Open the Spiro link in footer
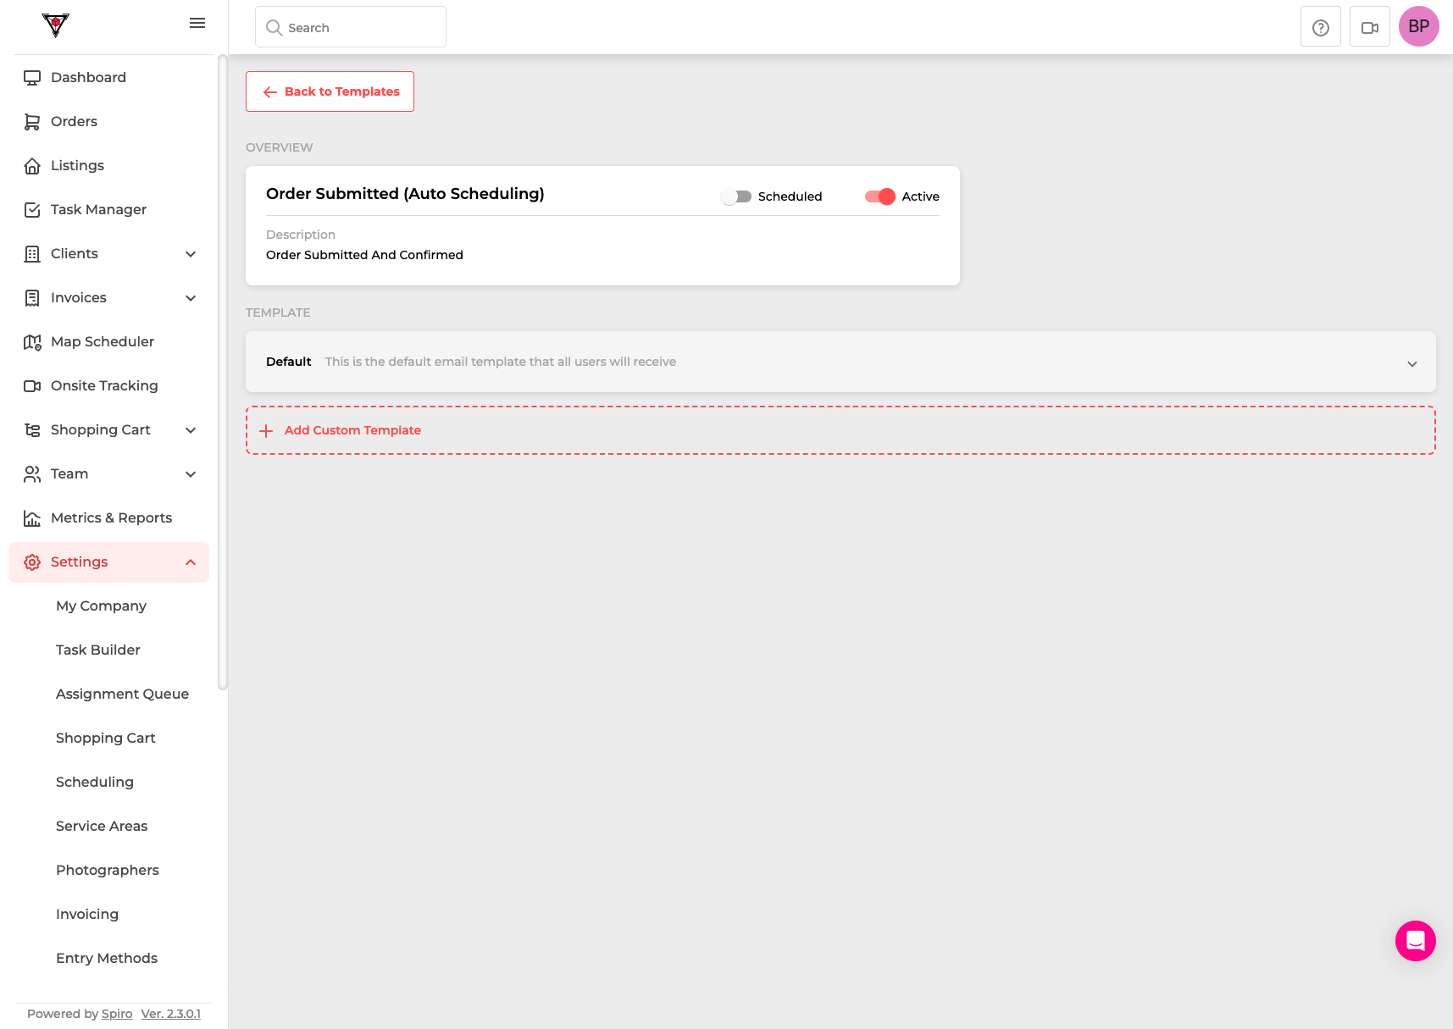 pos(117,1014)
